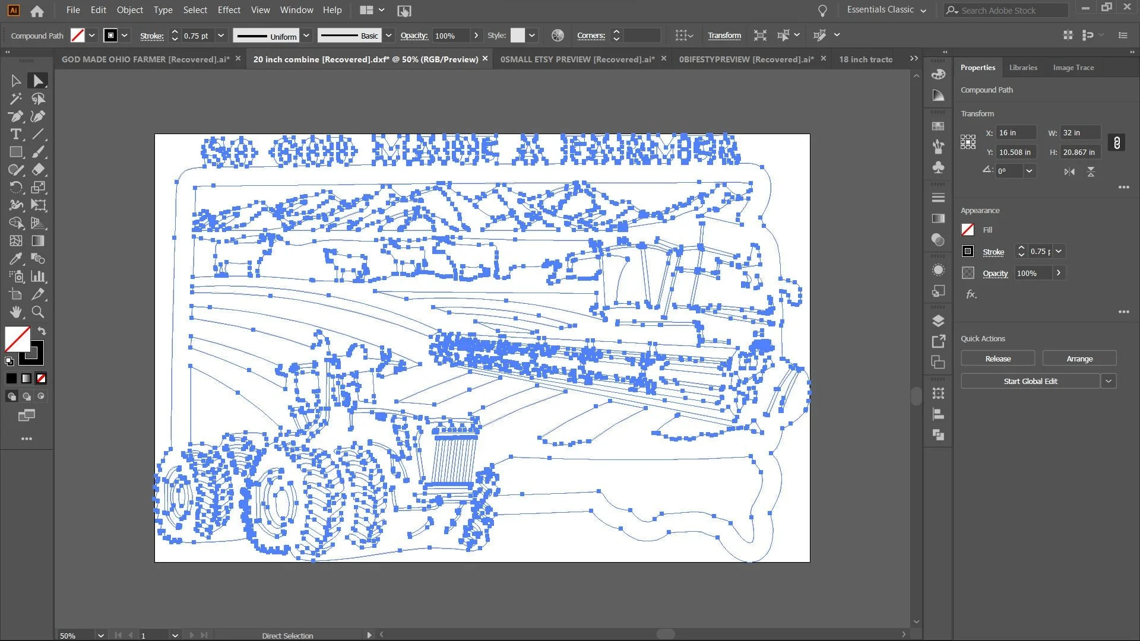The width and height of the screenshot is (1140, 641).
Task: Select the Pen tool
Action: pos(16,116)
